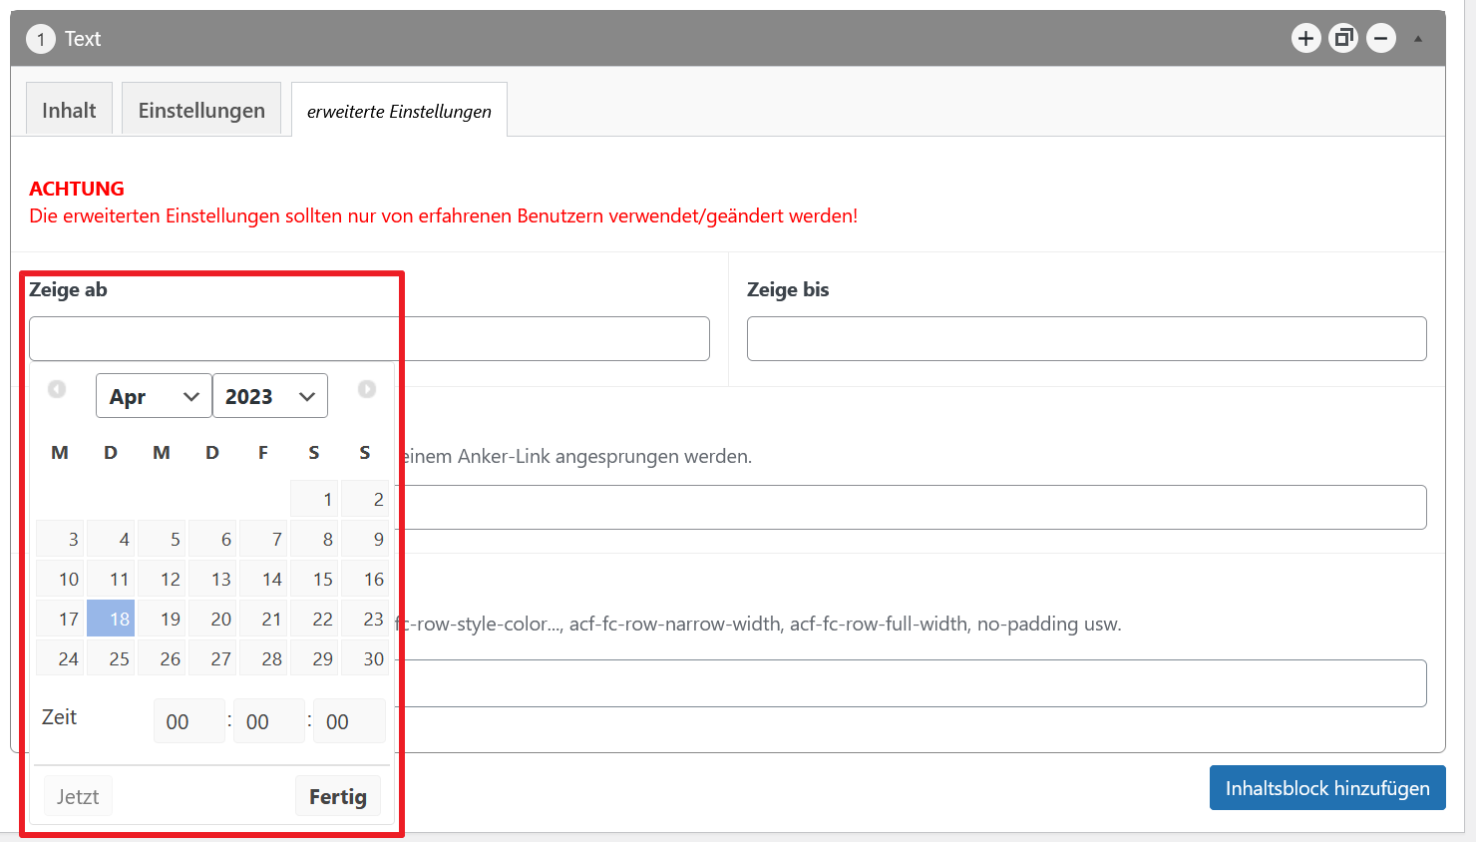Viewport: 1476px width, 842px height.
Task: Click the Zeige ab input field
Action: point(369,339)
